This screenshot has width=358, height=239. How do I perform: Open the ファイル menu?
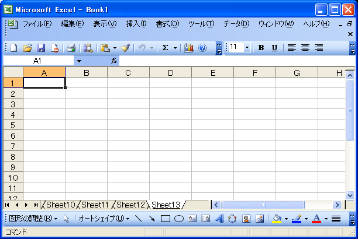[x=37, y=24]
